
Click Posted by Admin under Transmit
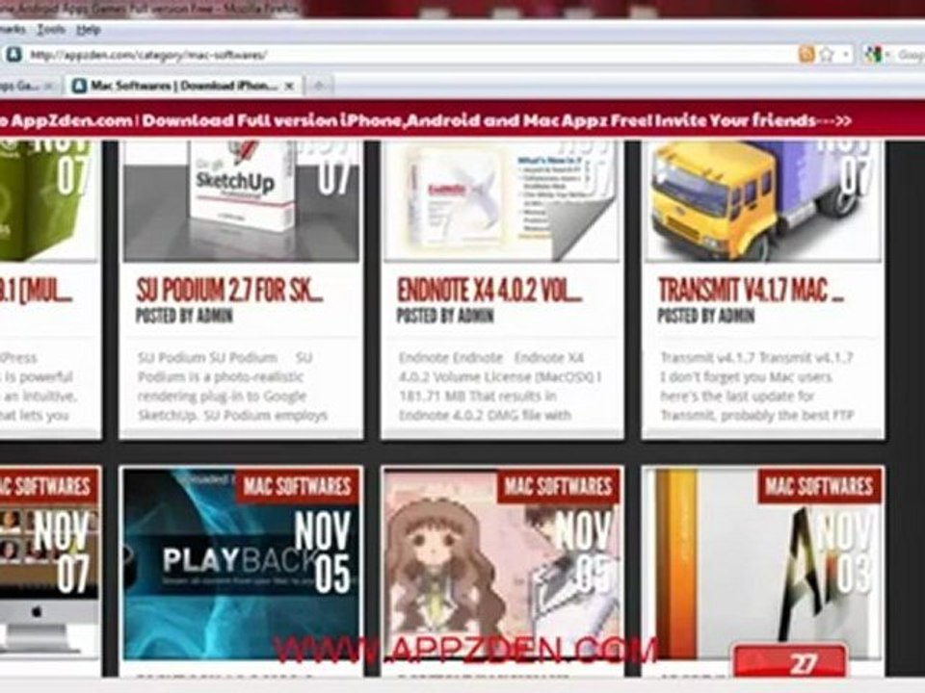pos(706,316)
